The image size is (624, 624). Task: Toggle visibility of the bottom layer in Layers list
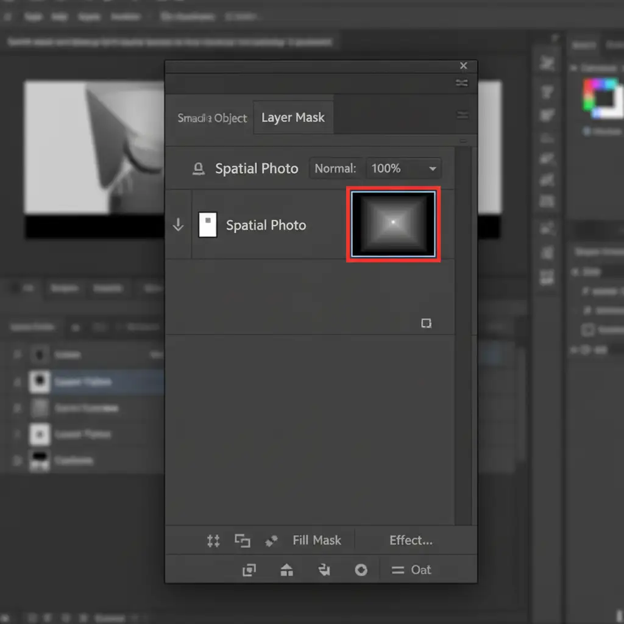pos(17,461)
